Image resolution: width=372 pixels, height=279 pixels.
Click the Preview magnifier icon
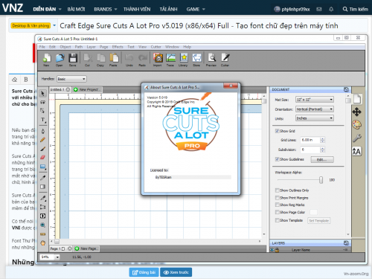(x=211, y=58)
